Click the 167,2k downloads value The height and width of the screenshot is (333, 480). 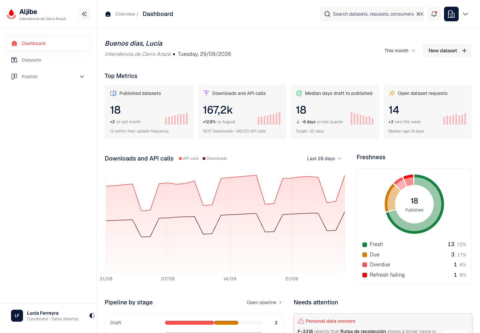(x=218, y=110)
